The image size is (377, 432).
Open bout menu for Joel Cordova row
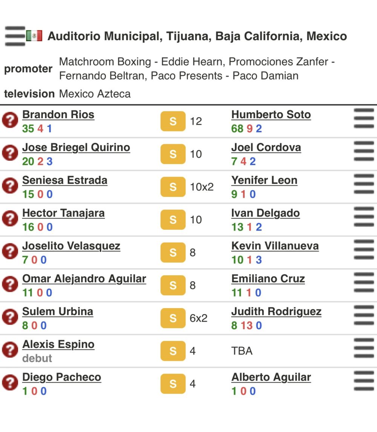coord(364,151)
